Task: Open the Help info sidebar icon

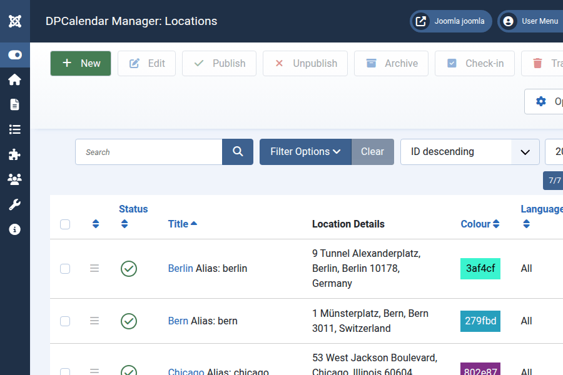Action: [15, 229]
